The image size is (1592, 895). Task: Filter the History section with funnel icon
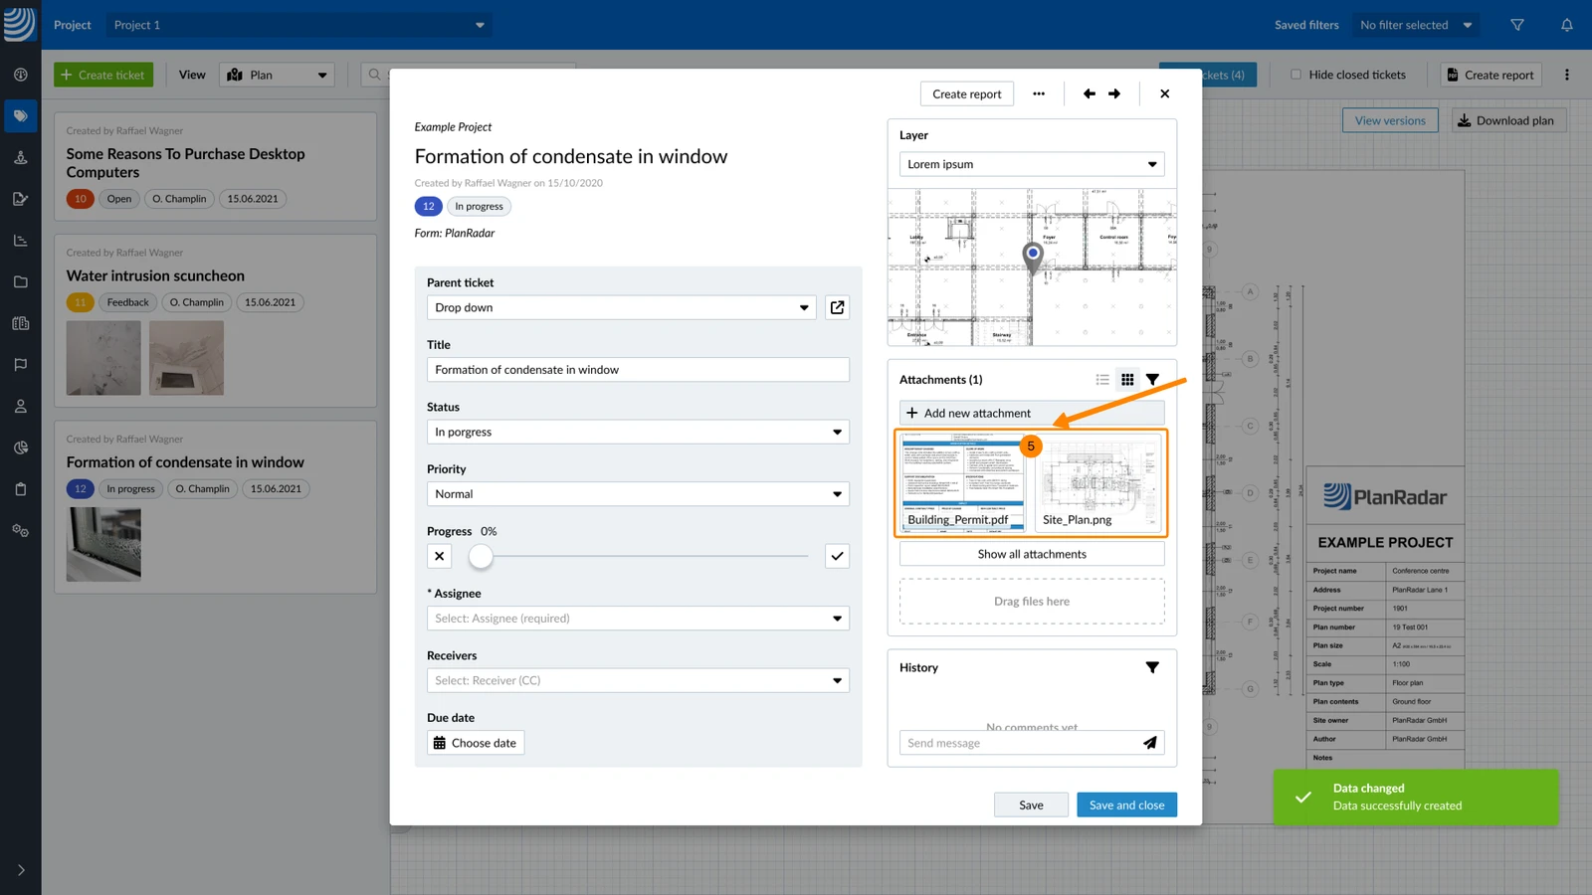point(1152,667)
